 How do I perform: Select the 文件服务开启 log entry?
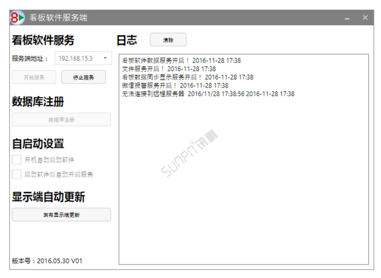pos(169,69)
